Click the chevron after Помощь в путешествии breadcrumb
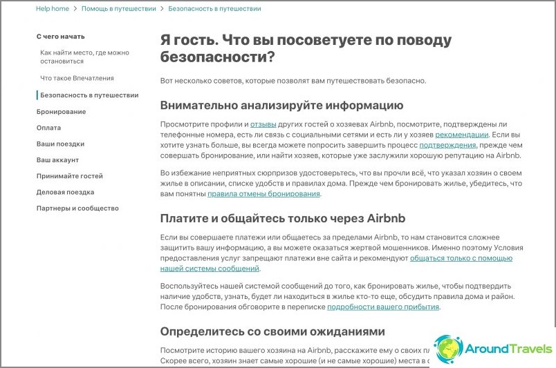The width and height of the screenshot is (556, 368). (162, 8)
